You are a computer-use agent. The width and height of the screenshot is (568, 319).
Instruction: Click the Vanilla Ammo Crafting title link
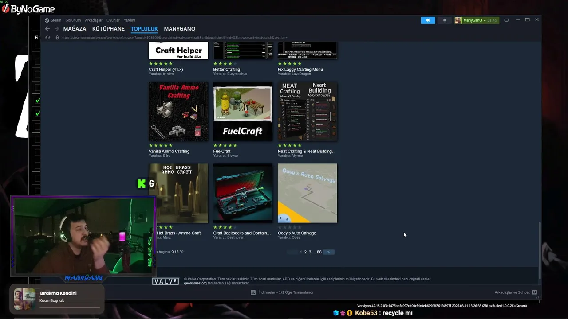tap(169, 151)
